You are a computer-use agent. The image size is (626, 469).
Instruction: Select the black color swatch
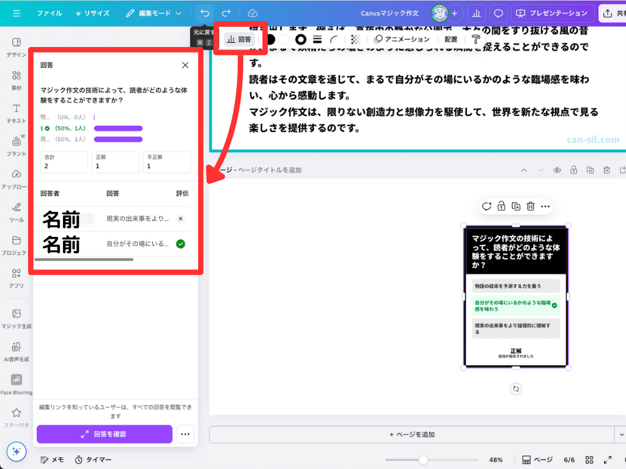click(271, 39)
